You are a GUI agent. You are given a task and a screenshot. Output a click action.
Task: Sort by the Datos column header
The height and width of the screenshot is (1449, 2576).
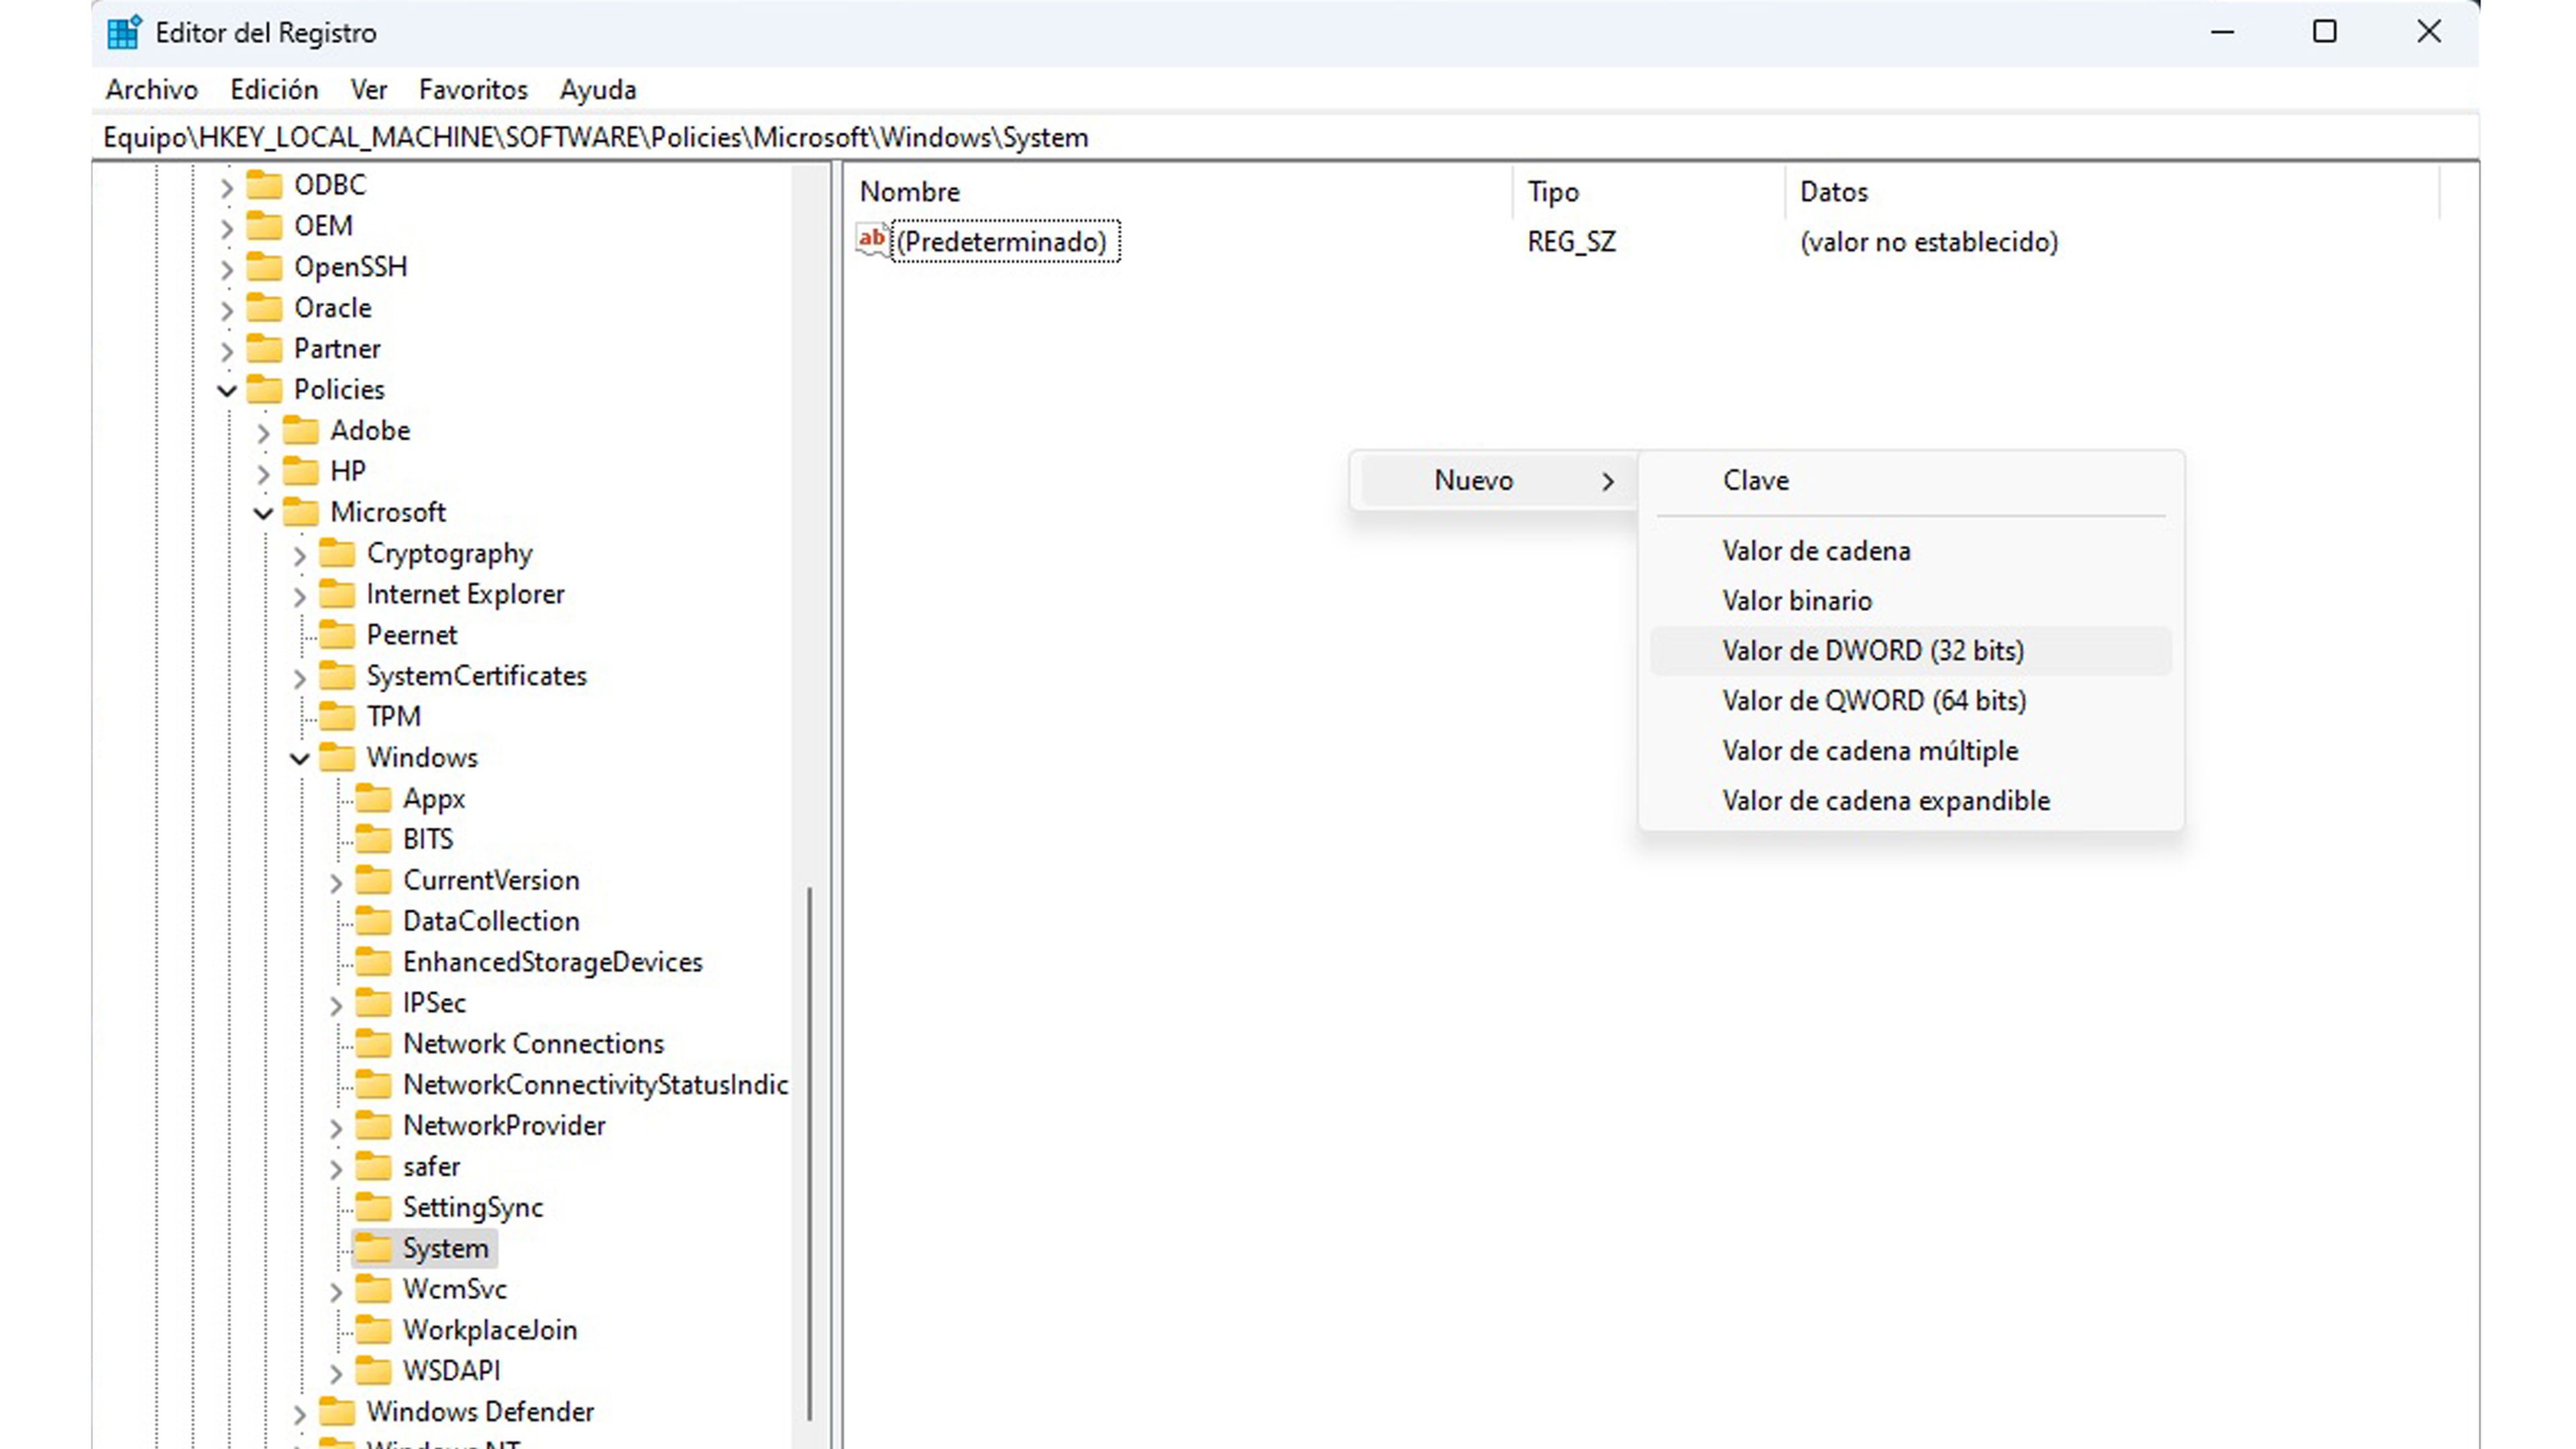2112,192
